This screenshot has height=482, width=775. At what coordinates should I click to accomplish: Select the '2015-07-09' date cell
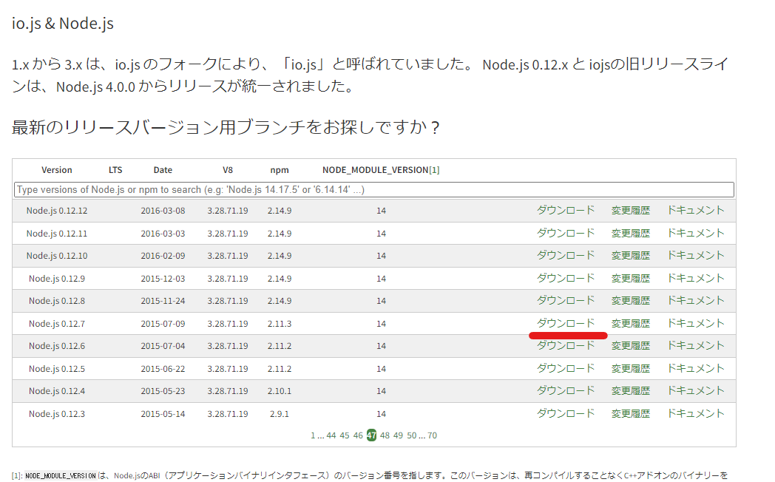tap(163, 324)
